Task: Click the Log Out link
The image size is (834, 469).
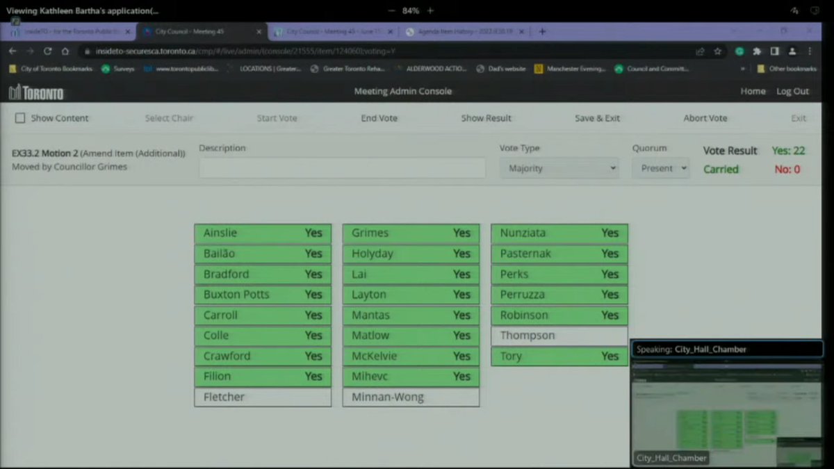Action: point(792,91)
